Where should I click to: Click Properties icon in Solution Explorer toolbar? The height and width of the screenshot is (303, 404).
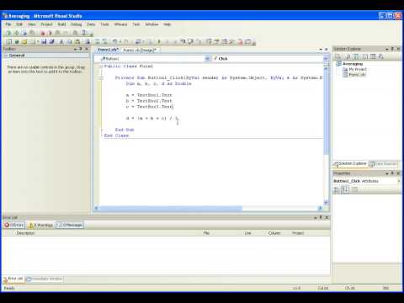coord(338,56)
